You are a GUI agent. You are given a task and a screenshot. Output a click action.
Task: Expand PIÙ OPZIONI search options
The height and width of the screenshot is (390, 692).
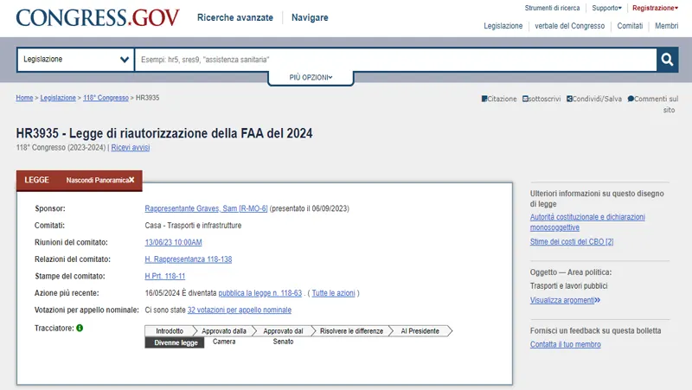[311, 78]
